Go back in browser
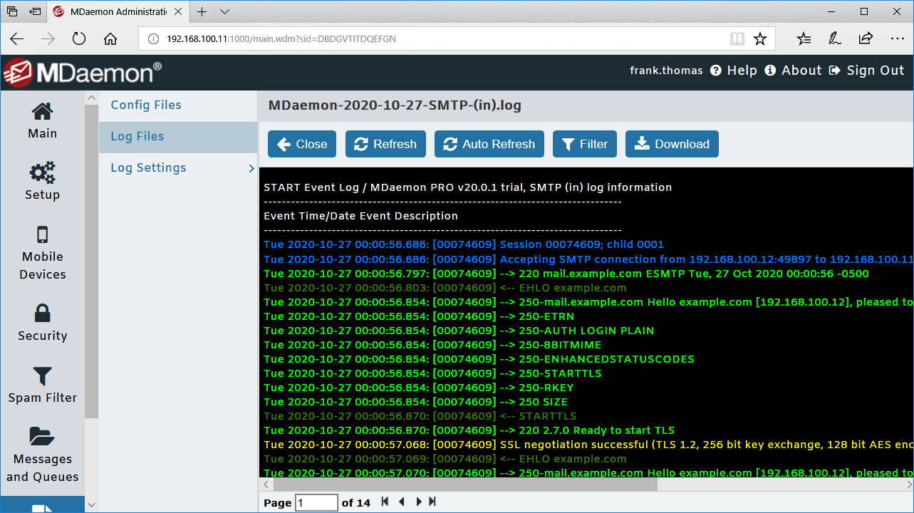This screenshot has width=914, height=513. click(16, 38)
